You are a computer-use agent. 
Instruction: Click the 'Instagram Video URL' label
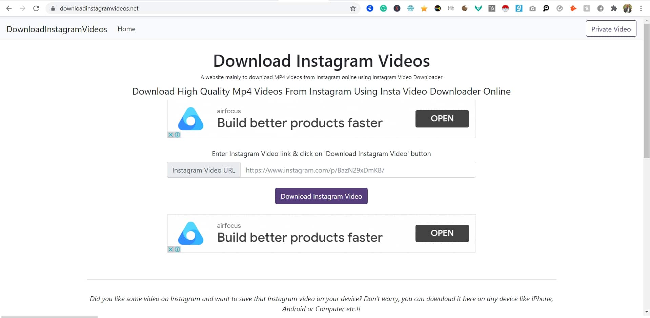[x=204, y=170]
